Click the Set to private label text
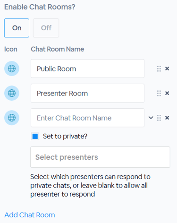Screen dimensions: 177x223 click(x=65, y=136)
